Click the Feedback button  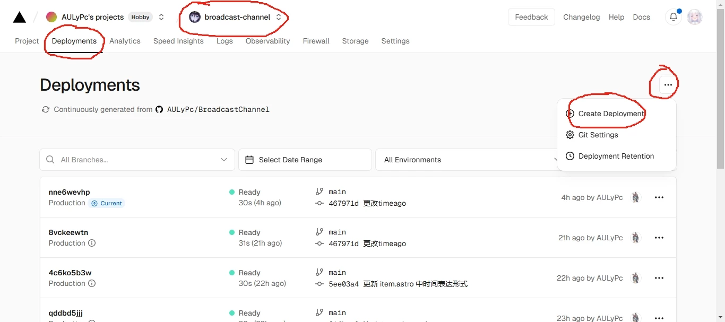coord(531,17)
